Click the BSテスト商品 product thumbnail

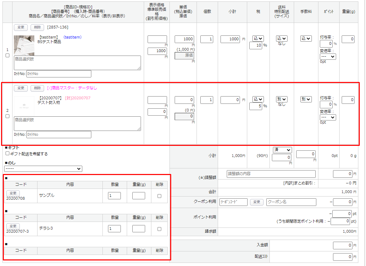[x=24, y=45]
